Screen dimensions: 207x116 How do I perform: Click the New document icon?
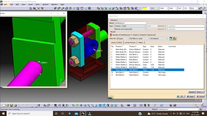pos(4,105)
